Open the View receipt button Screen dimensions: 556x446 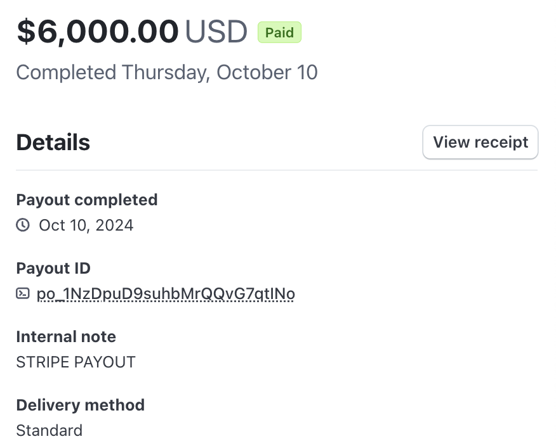[x=480, y=143]
